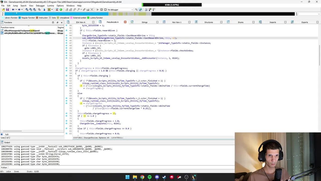321x181 pixels.
Task: Click the grey X cancel toolbar icon
Action: pos(92,10)
